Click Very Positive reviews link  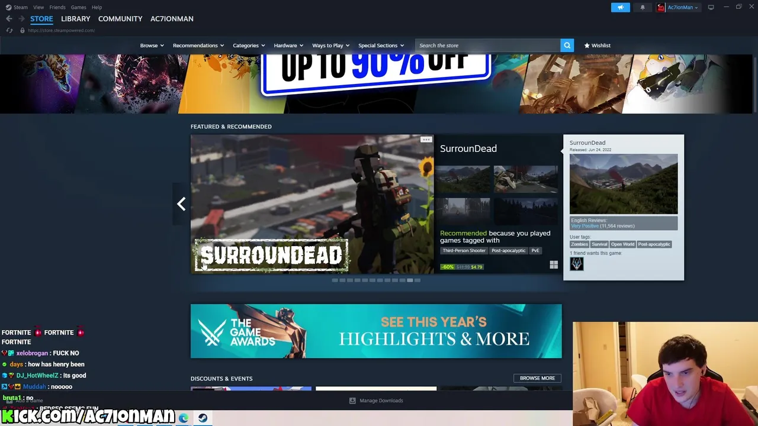coord(584,226)
